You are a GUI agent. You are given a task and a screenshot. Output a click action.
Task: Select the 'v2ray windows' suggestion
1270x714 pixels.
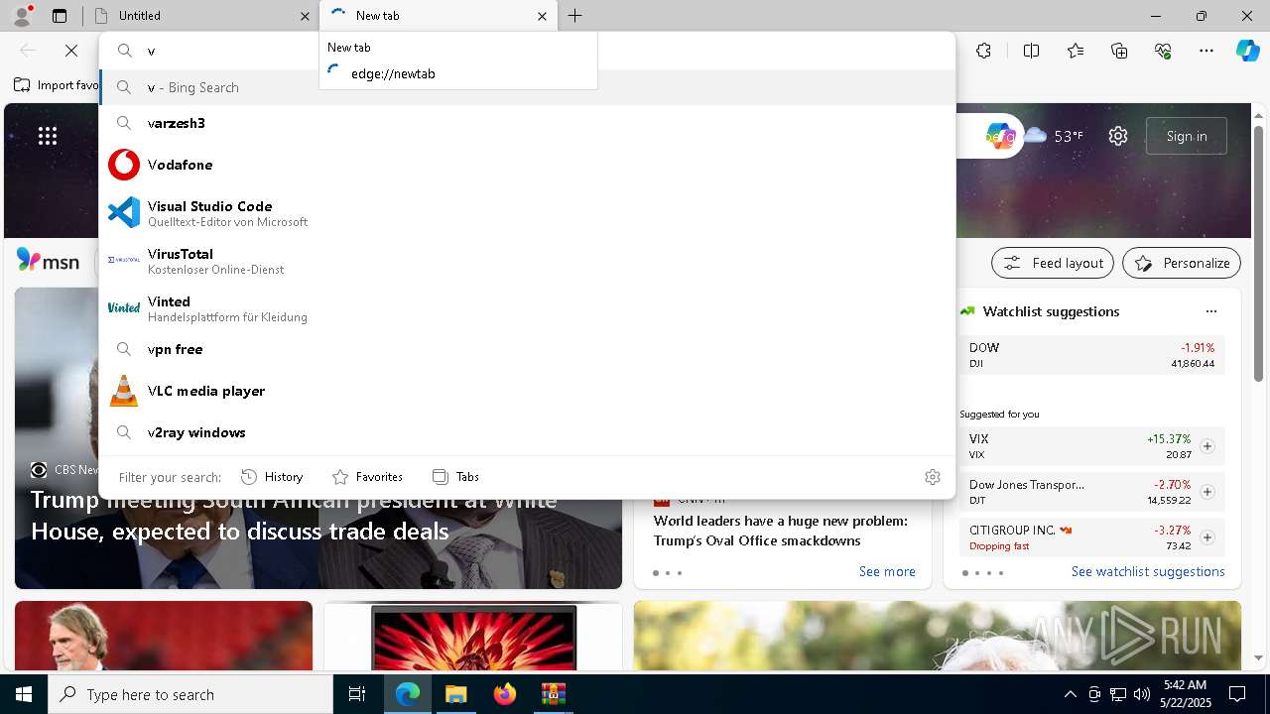point(527,432)
